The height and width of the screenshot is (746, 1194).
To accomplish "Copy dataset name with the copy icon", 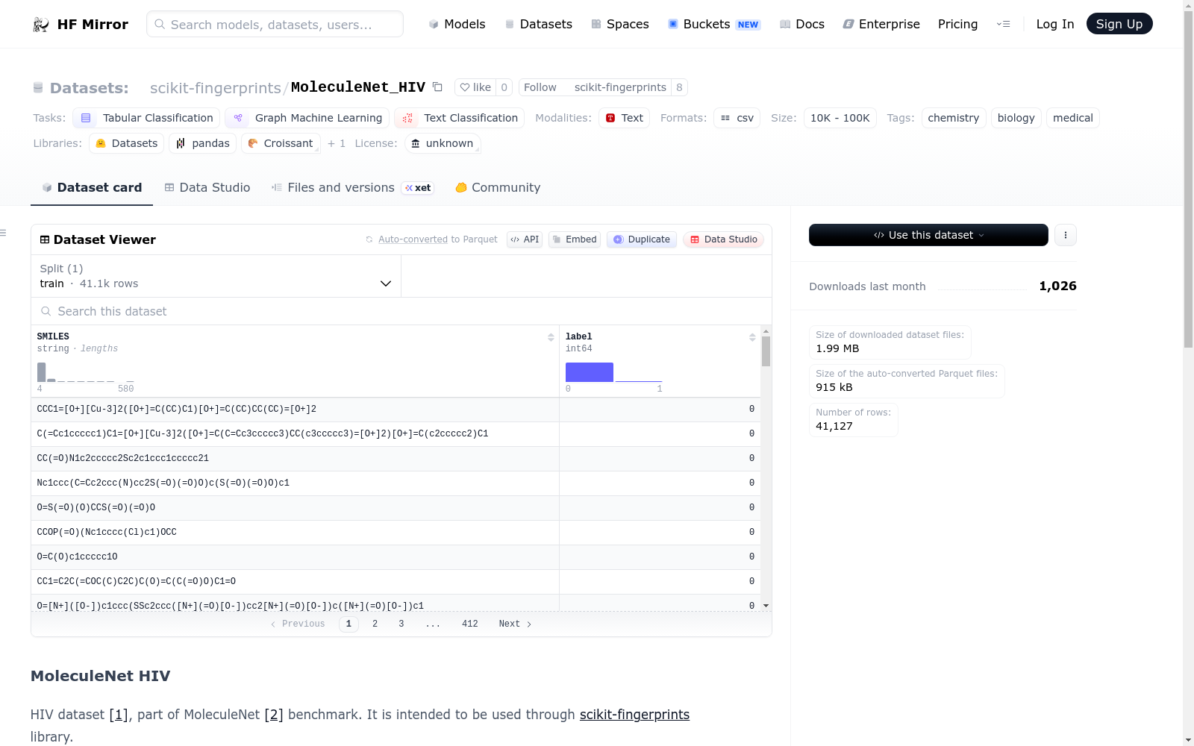I will coord(437,87).
